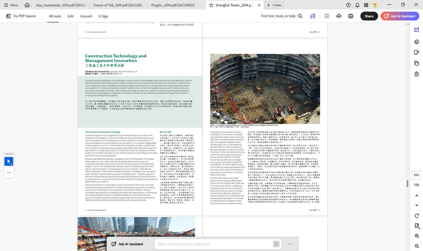423x251 pixels.
Task: Click Ask AI Assistant top button
Action: point(400,16)
